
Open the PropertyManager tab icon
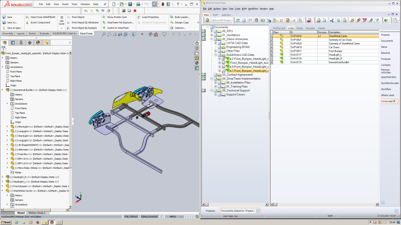pos(13,43)
